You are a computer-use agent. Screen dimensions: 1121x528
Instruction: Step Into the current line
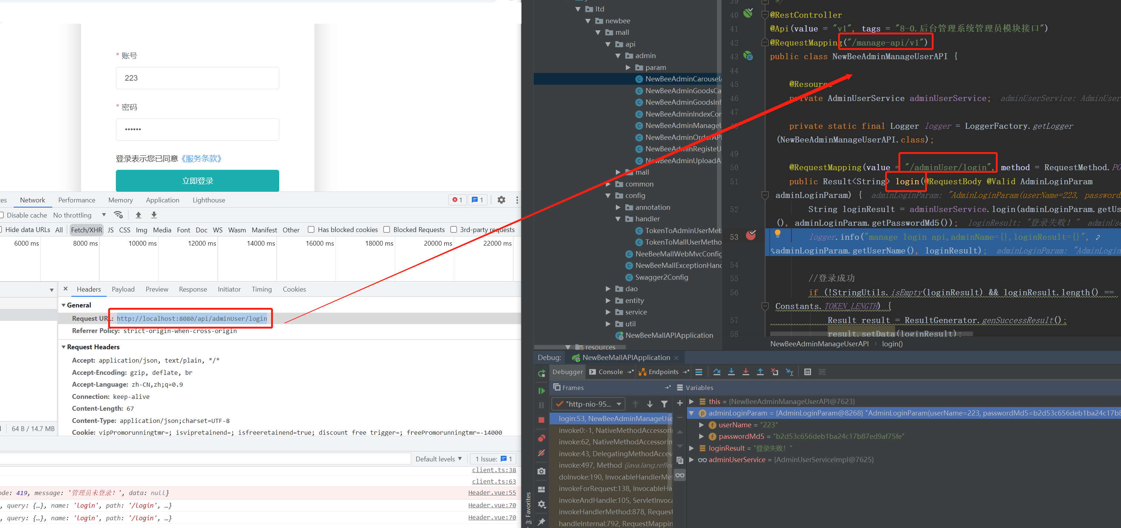[x=731, y=373]
